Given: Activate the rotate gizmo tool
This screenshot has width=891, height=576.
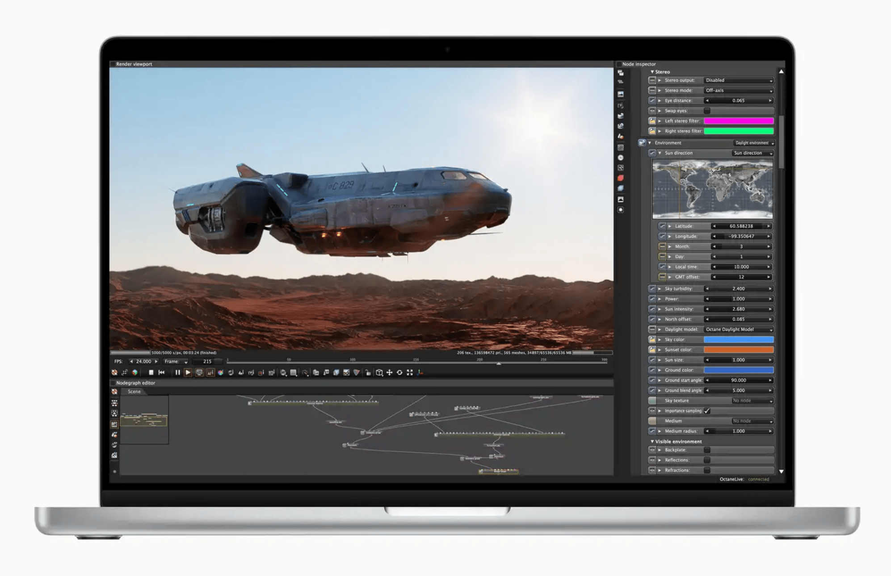Looking at the screenshot, I should [x=399, y=372].
